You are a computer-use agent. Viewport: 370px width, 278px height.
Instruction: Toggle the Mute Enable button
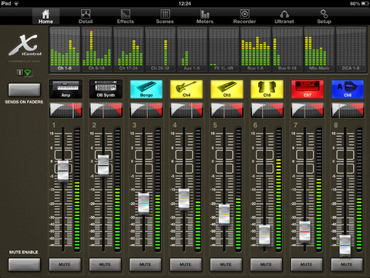24,265
